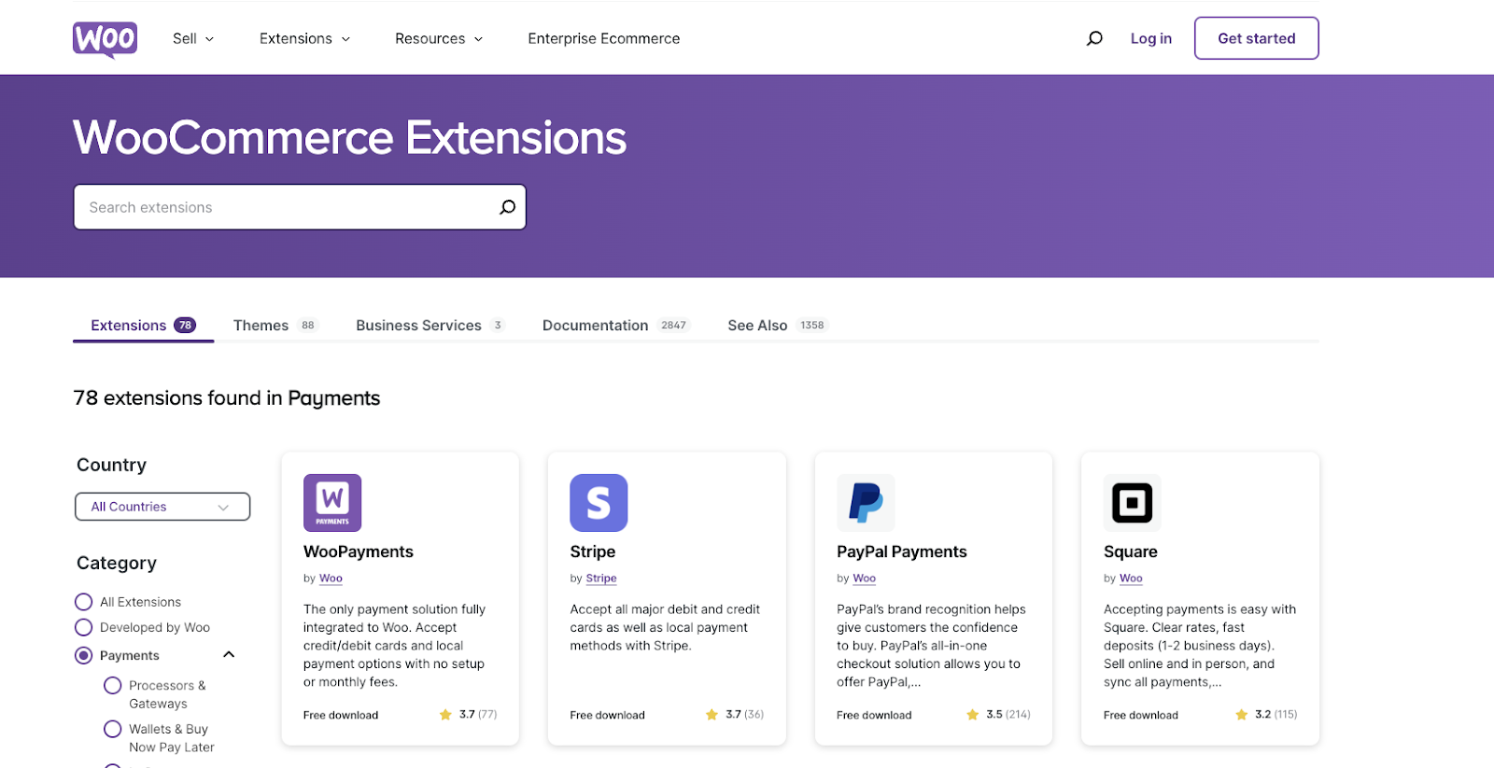Screen dimensions: 1494x768
Task: Open the All Countries dropdown
Action: (x=162, y=507)
